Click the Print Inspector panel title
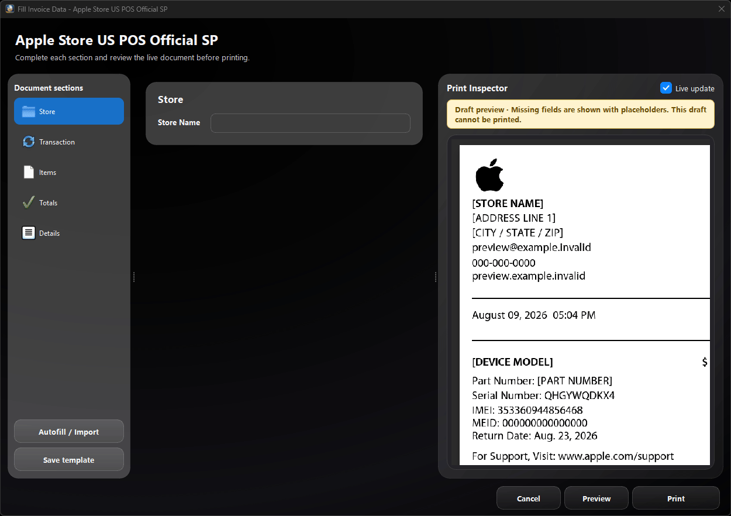Image resolution: width=731 pixels, height=516 pixels. (477, 88)
